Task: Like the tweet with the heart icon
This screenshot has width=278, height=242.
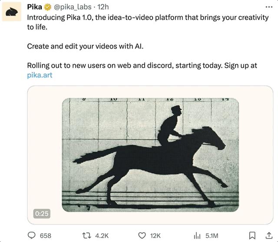Action: tap(141, 235)
